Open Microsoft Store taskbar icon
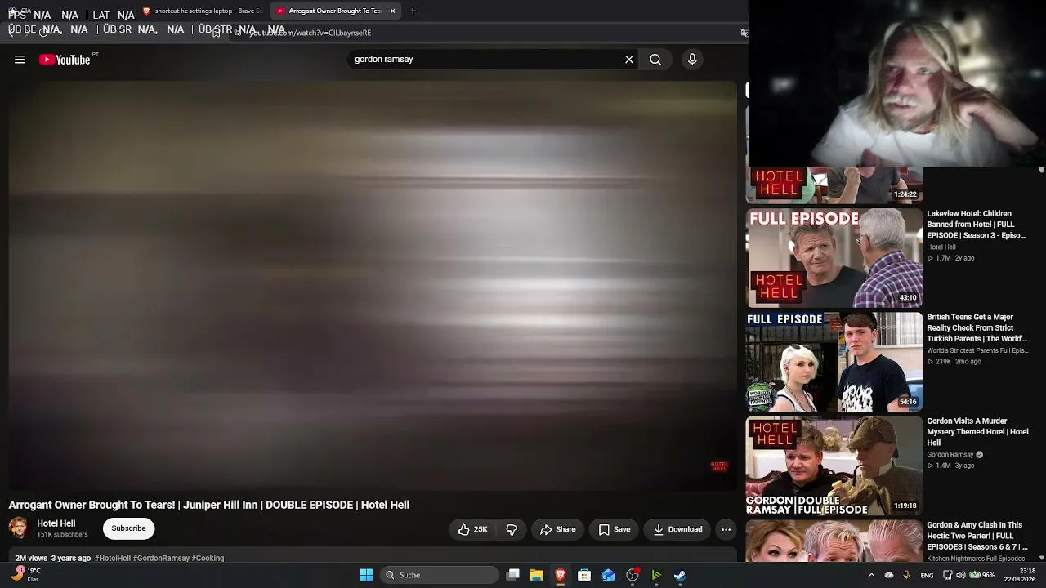1046x588 pixels. coord(584,575)
